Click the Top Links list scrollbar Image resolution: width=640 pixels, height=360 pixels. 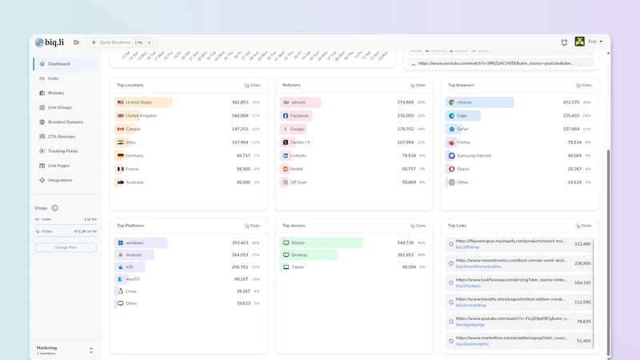point(593,294)
